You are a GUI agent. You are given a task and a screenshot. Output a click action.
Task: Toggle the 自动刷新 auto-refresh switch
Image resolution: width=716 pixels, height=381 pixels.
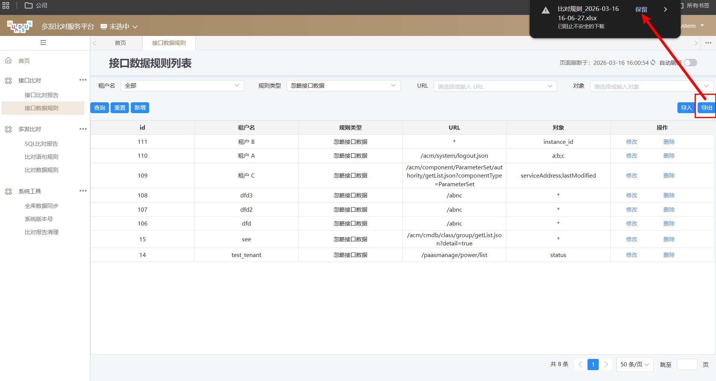690,63
